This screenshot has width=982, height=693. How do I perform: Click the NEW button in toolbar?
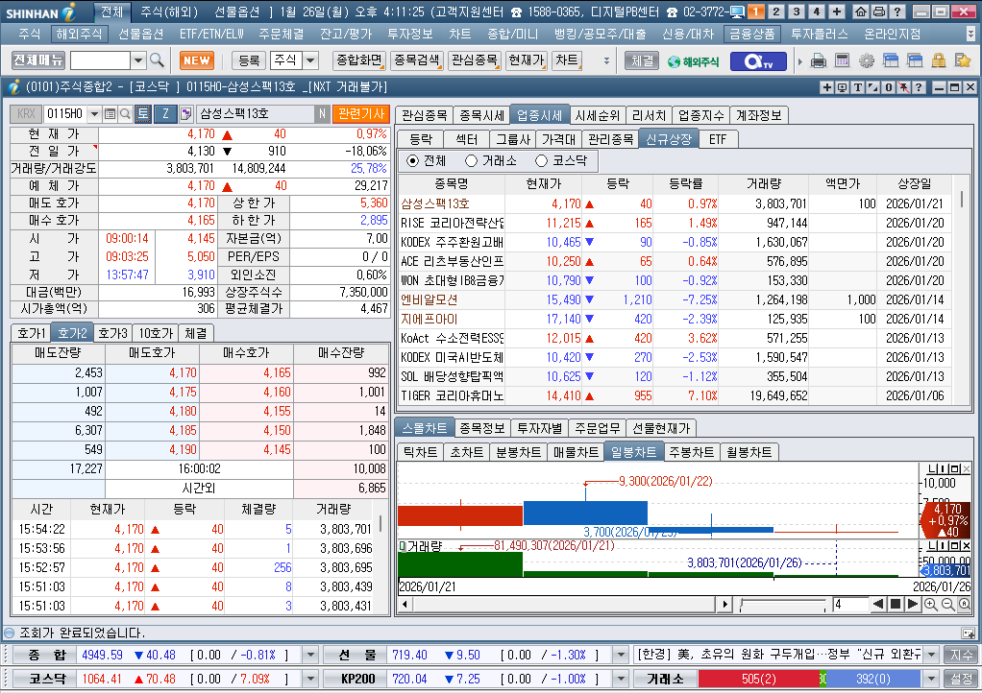coord(197,60)
